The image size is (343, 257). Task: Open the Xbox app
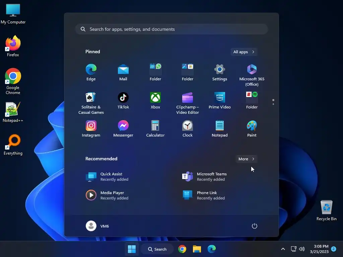155,101
